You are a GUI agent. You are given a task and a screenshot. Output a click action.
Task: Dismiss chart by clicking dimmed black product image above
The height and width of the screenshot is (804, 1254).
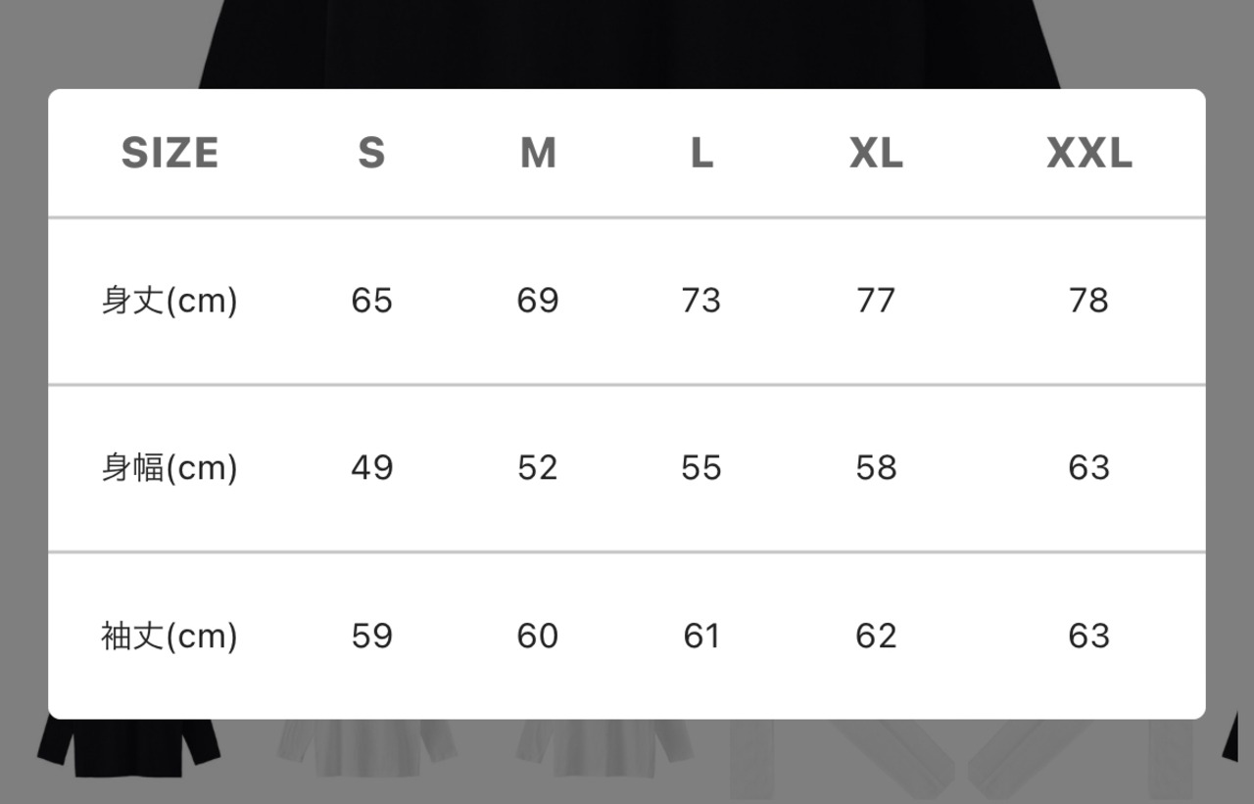627,44
